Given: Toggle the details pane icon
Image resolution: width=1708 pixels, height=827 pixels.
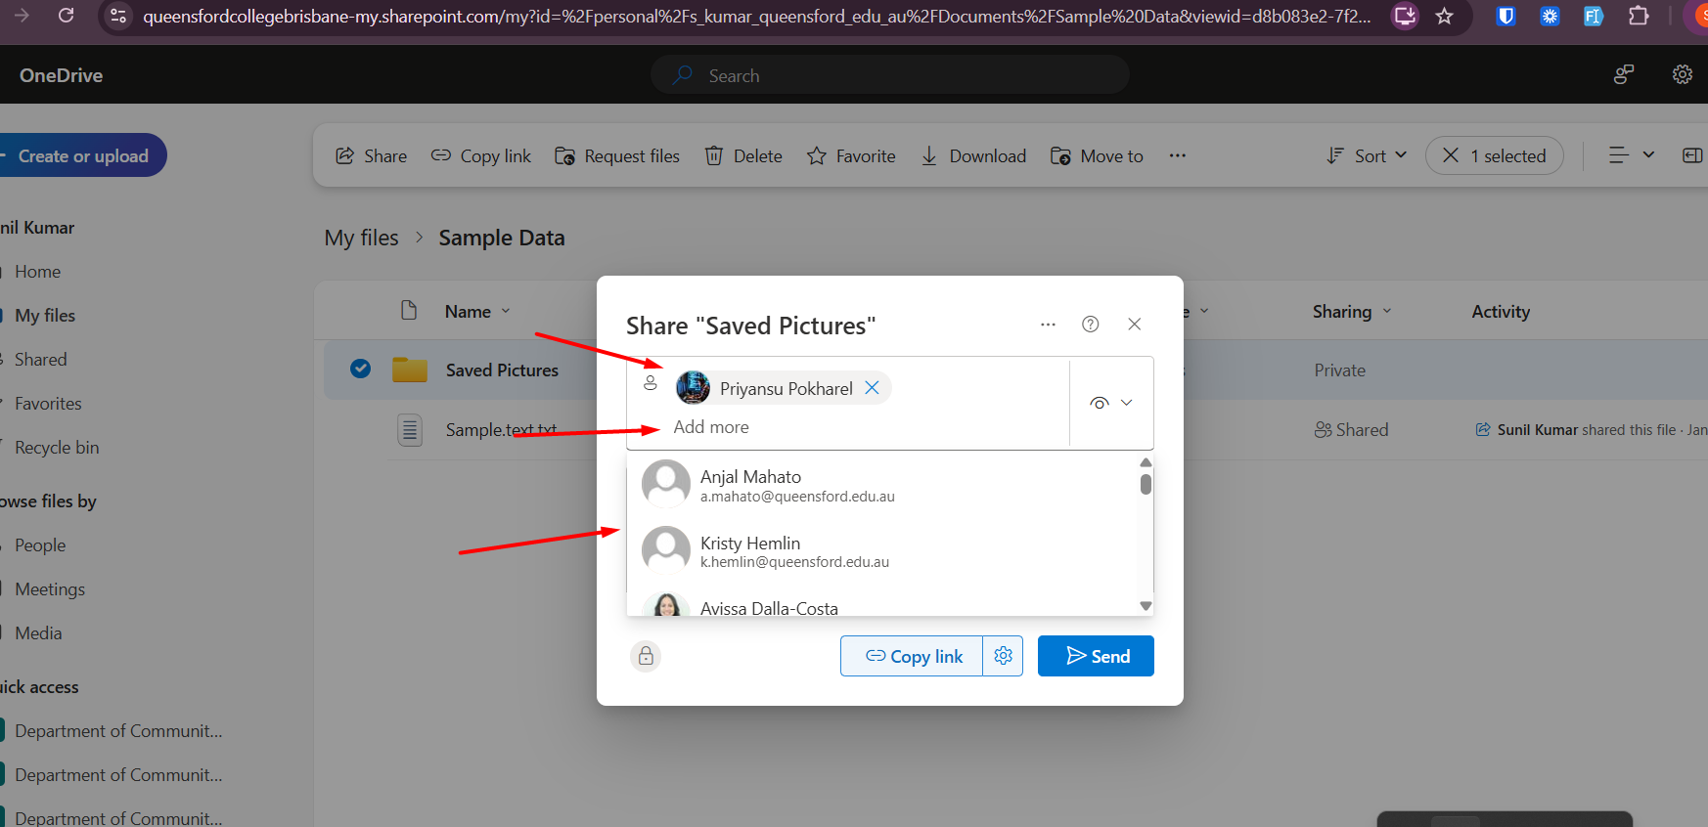Looking at the screenshot, I should point(1691,156).
